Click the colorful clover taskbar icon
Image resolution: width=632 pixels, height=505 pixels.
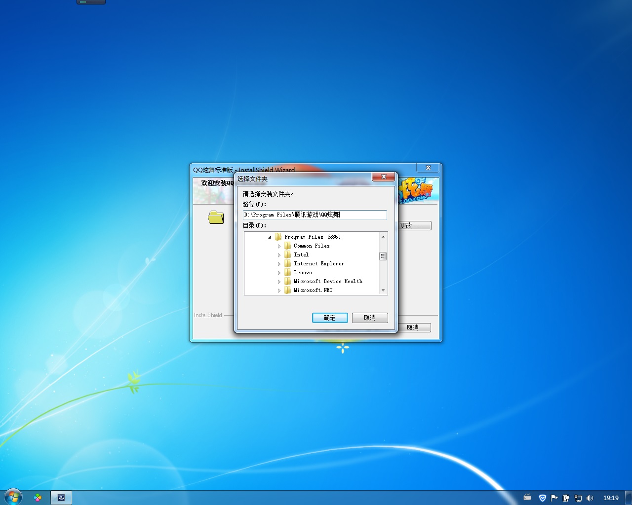(x=38, y=498)
